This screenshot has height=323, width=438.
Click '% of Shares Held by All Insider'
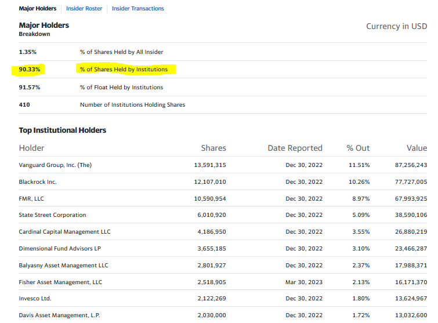[121, 52]
